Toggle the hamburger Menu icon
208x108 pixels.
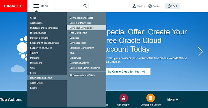(x=36, y=6)
